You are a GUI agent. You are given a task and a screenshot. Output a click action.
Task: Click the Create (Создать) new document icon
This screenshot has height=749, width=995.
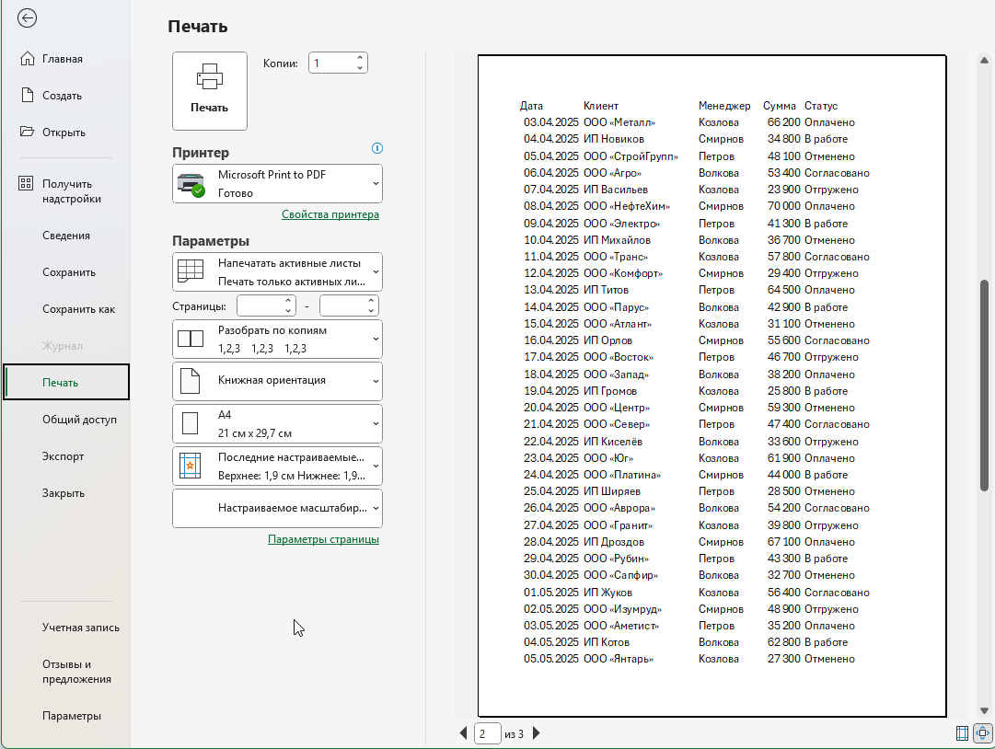[x=27, y=96]
